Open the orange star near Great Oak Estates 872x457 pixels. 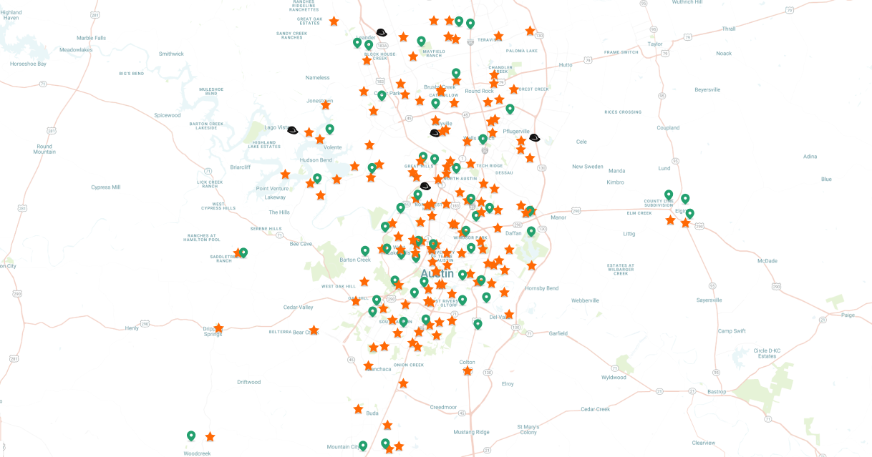(334, 21)
